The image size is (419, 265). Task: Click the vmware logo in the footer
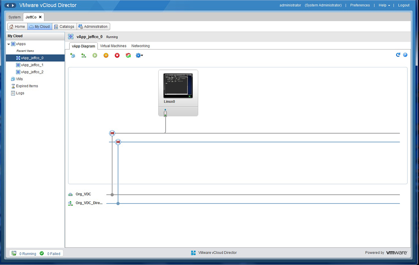[397, 253]
